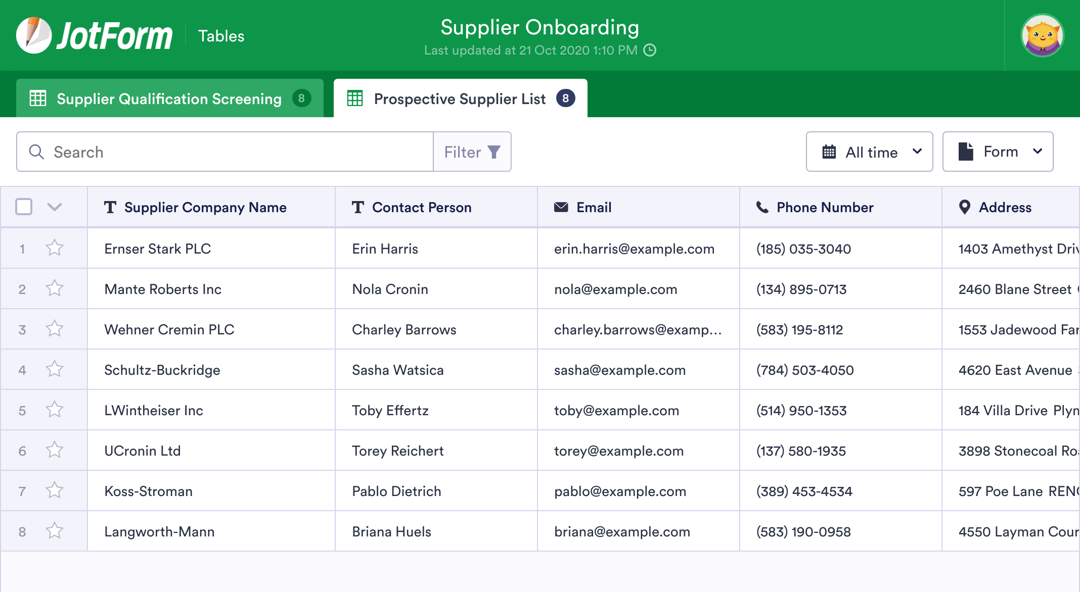This screenshot has height=592, width=1080.
Task: Open the Tables link in header
Action: (x=221, y=36)
